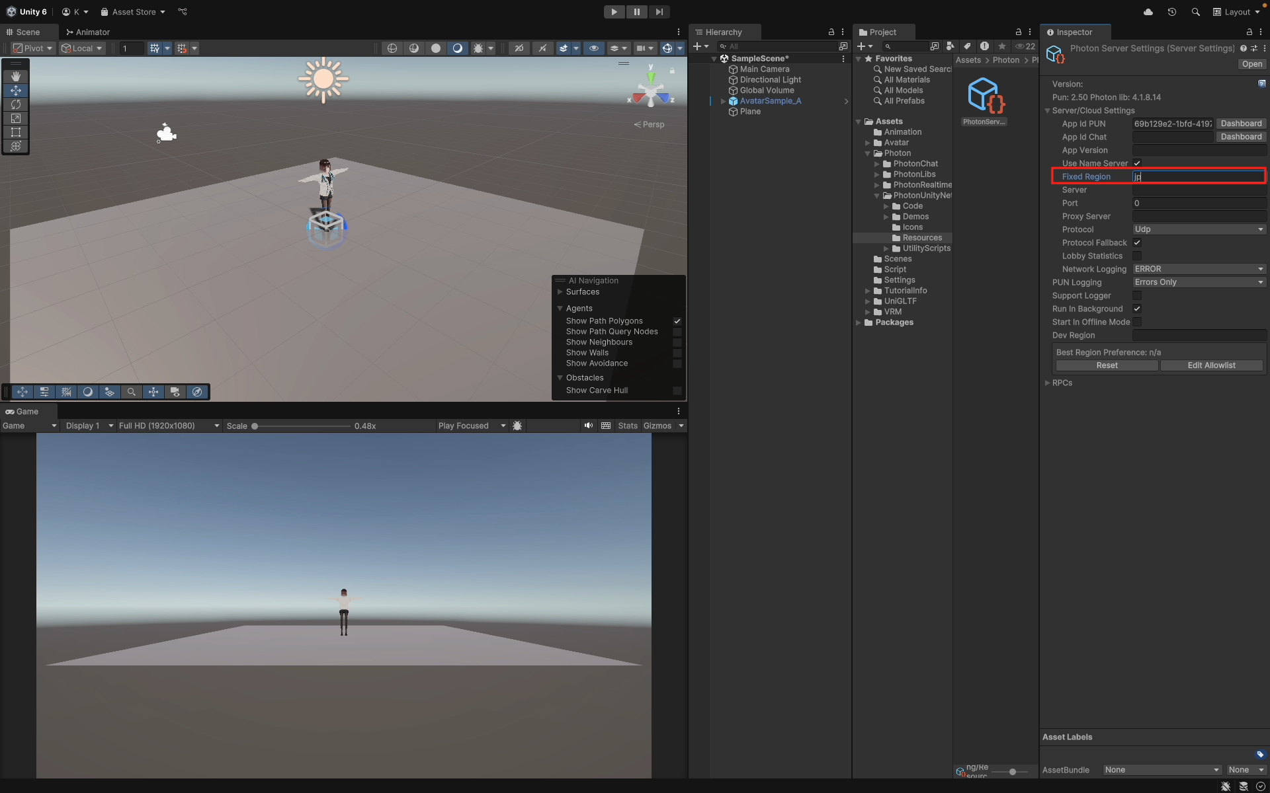The height and width of the screenshot is (793, 1270).
Task: Enable Support Logger checkbox
Action: click(x=1137, y=295)
